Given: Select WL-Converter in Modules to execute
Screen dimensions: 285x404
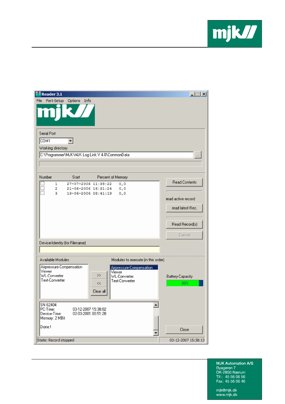Looking at the screenshot, I should (x=122, y=277).
